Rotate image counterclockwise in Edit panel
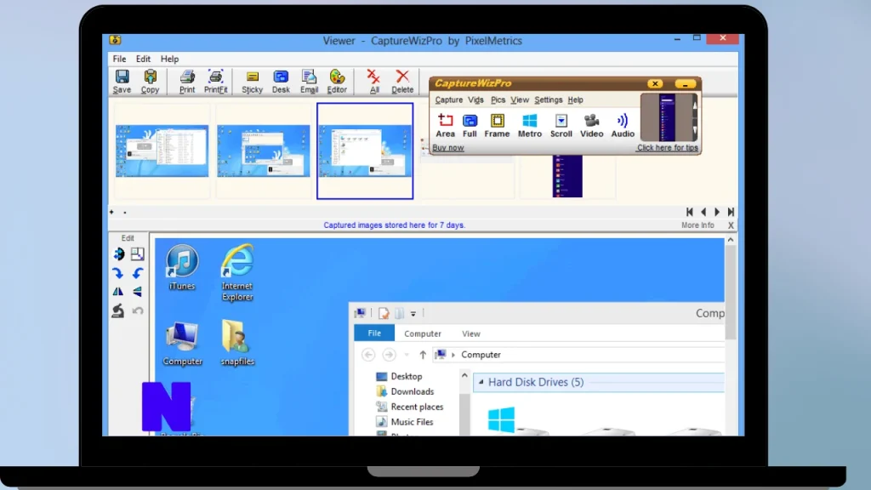Image resolution: width=871 pixels, height=490 pixels. [137, 273]
